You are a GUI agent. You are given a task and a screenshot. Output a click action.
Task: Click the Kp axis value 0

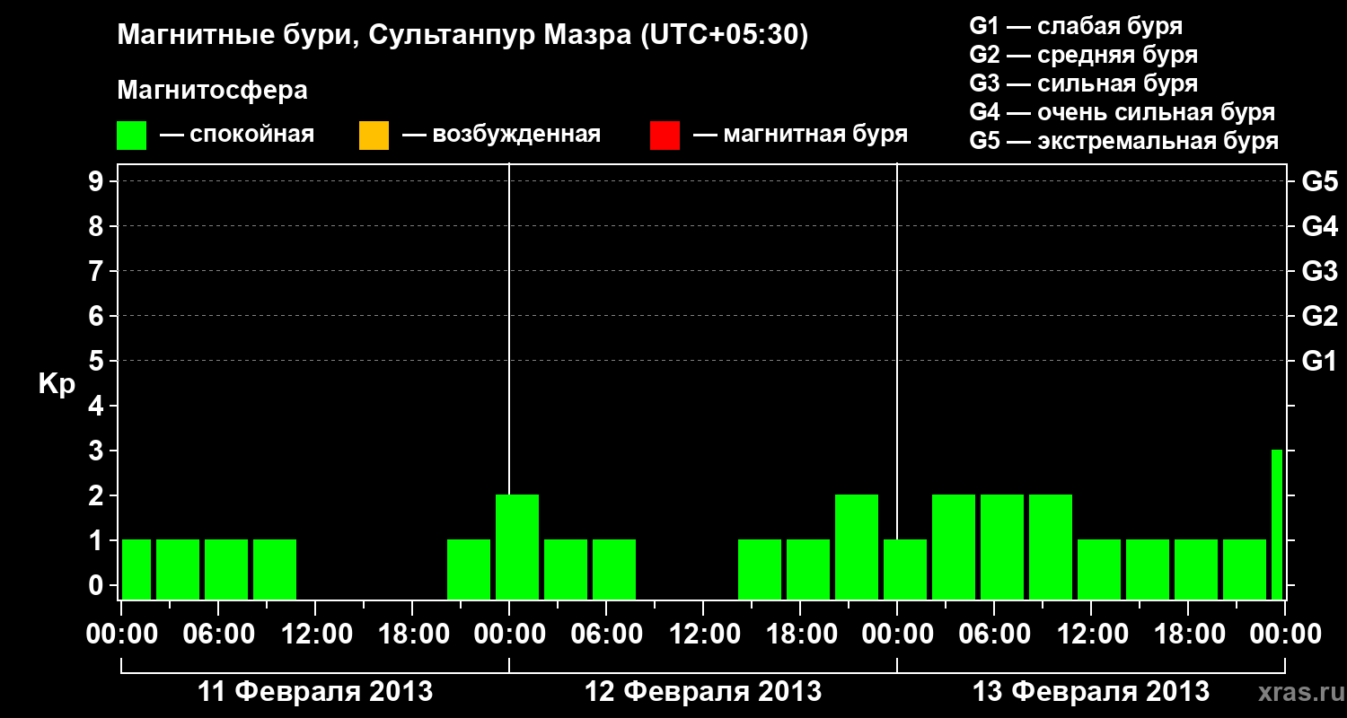[98, 585]
